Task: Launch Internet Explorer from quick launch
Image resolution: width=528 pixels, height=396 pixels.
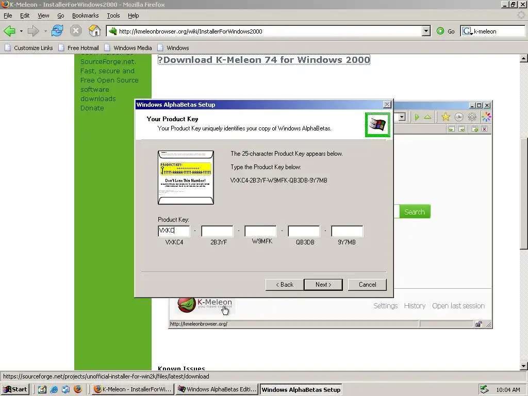Action: click(x=54, y=389)
